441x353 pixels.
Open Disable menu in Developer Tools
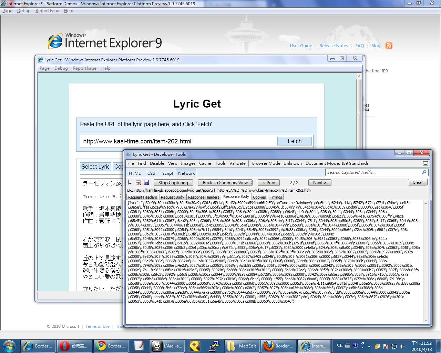(x=157, y=163)
